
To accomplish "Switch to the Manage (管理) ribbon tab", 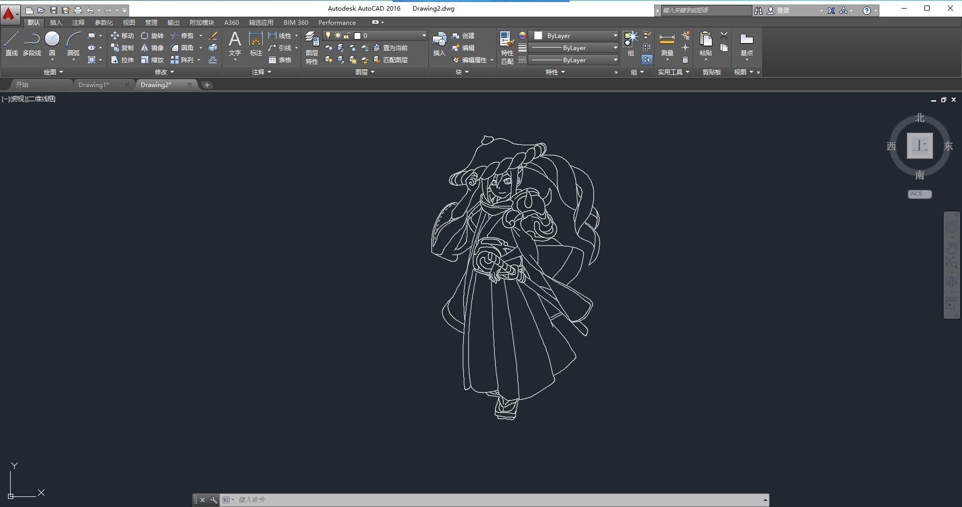I will click(x=151, y=22).
